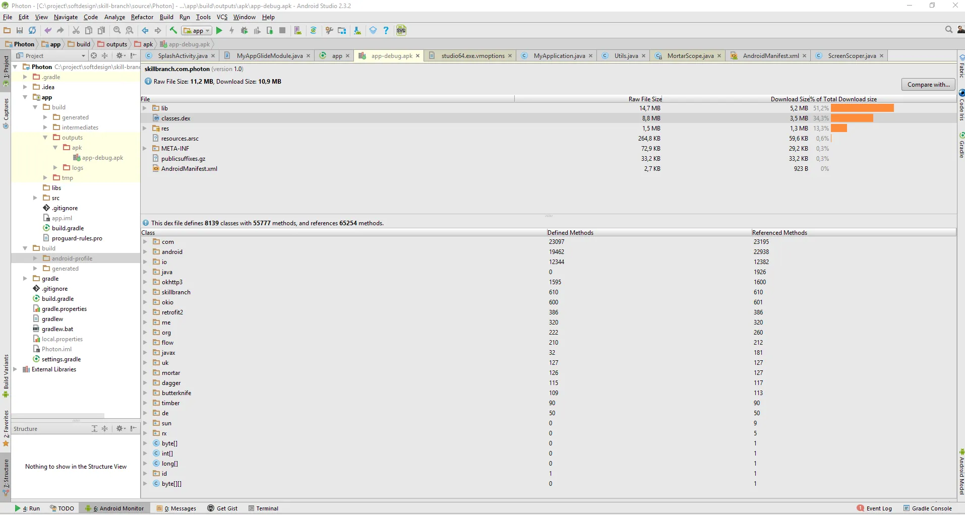Click the Navigate Back arrow icon

tap(145, 31)
